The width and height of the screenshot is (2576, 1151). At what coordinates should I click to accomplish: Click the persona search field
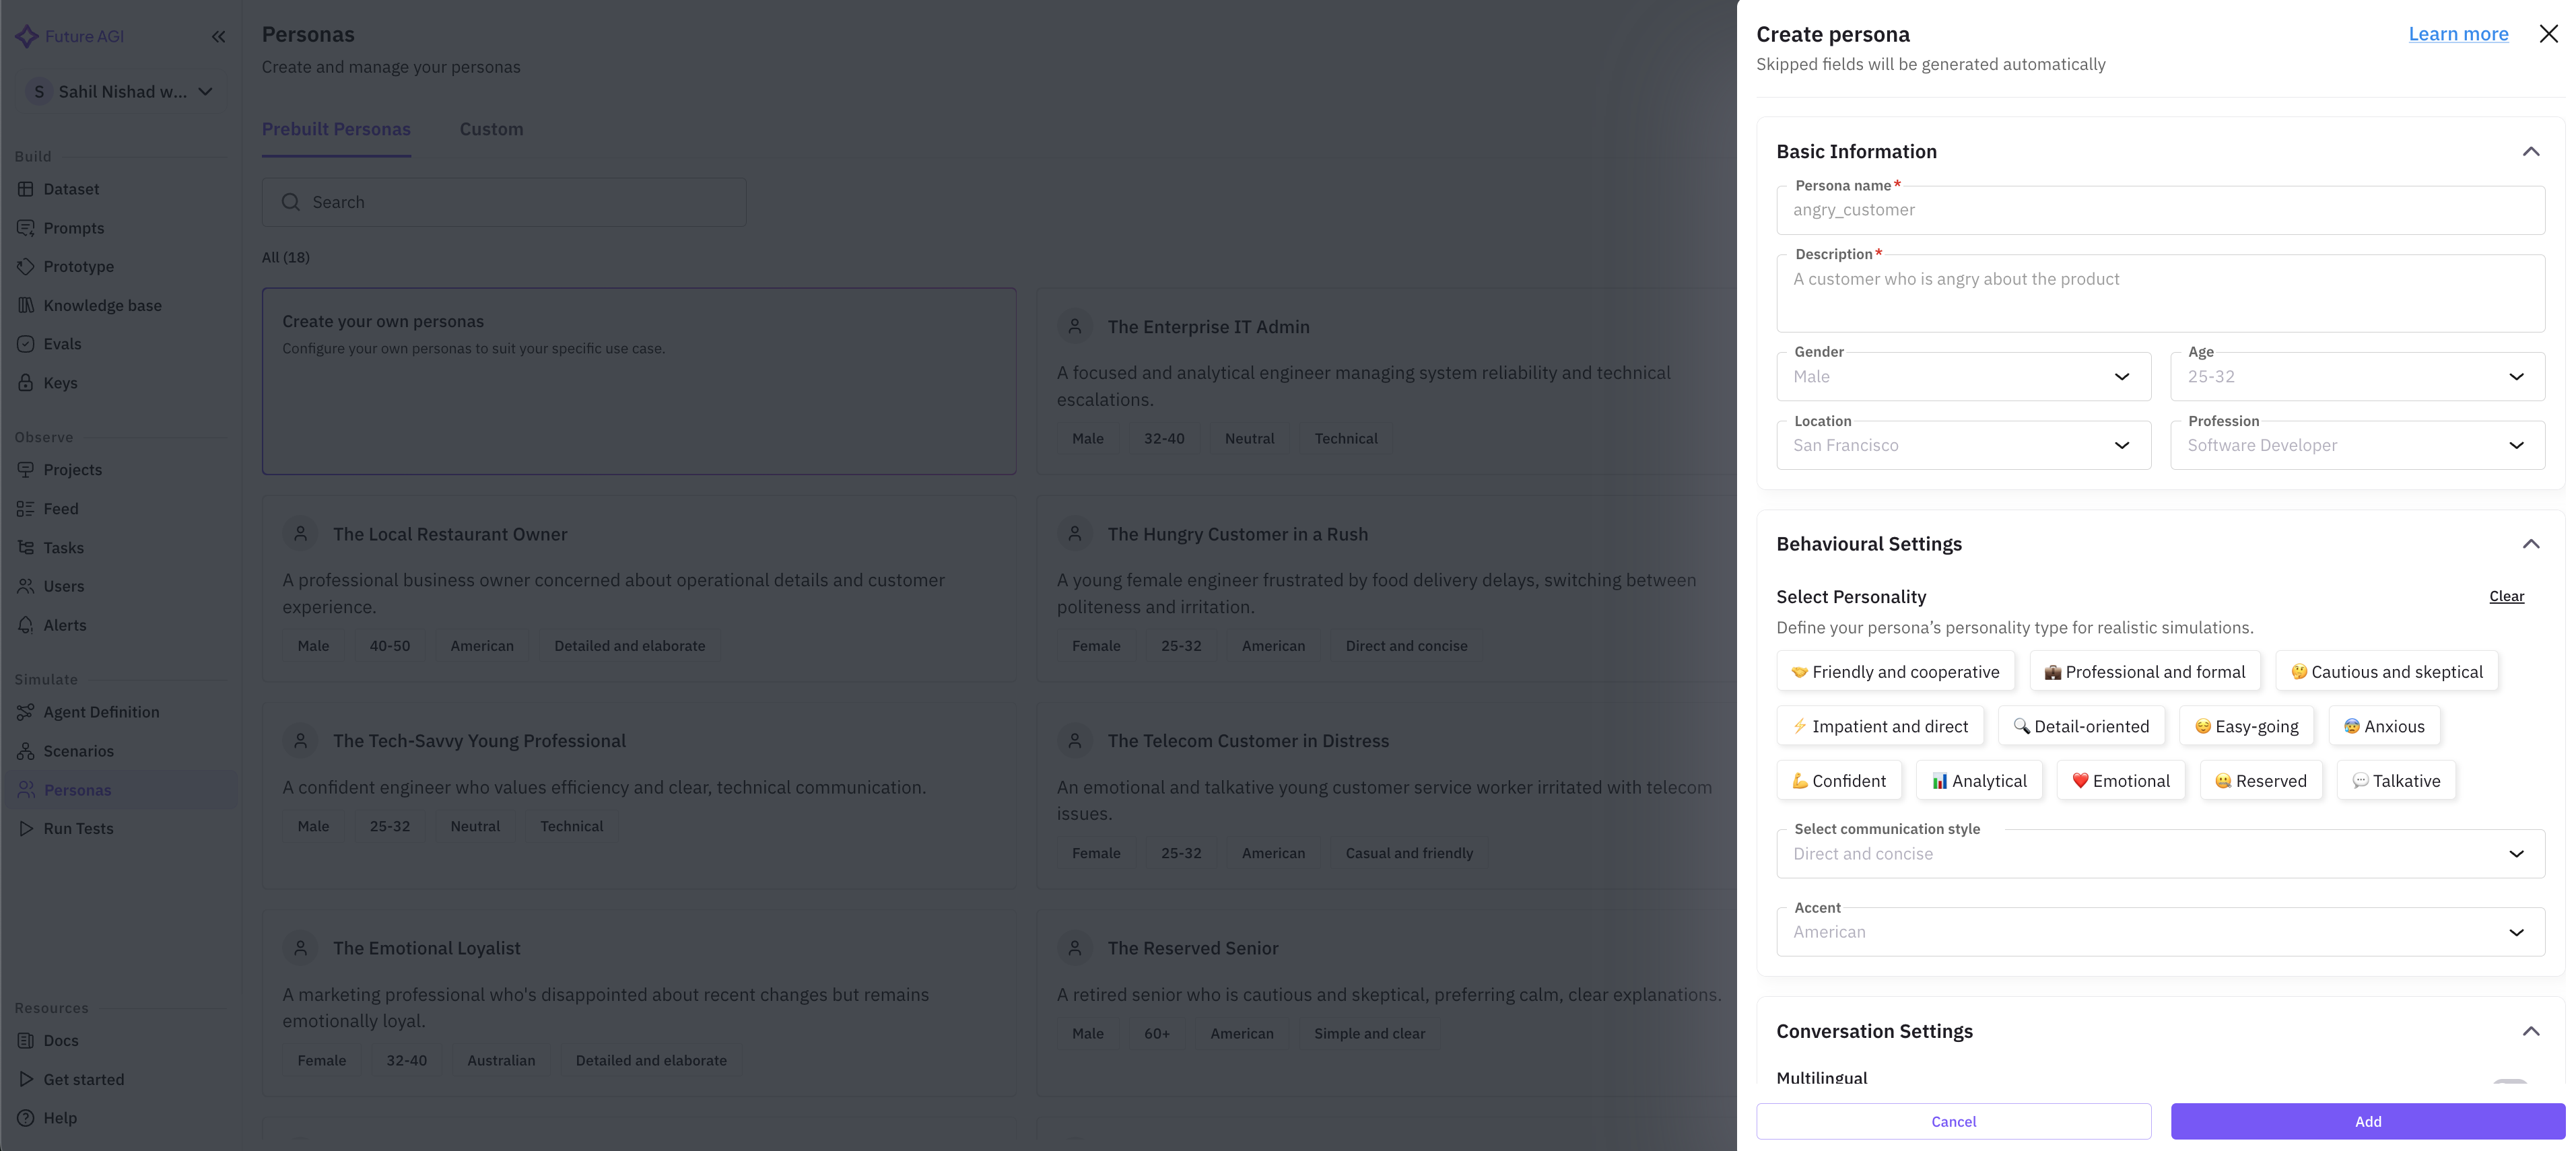pos(503,202)
